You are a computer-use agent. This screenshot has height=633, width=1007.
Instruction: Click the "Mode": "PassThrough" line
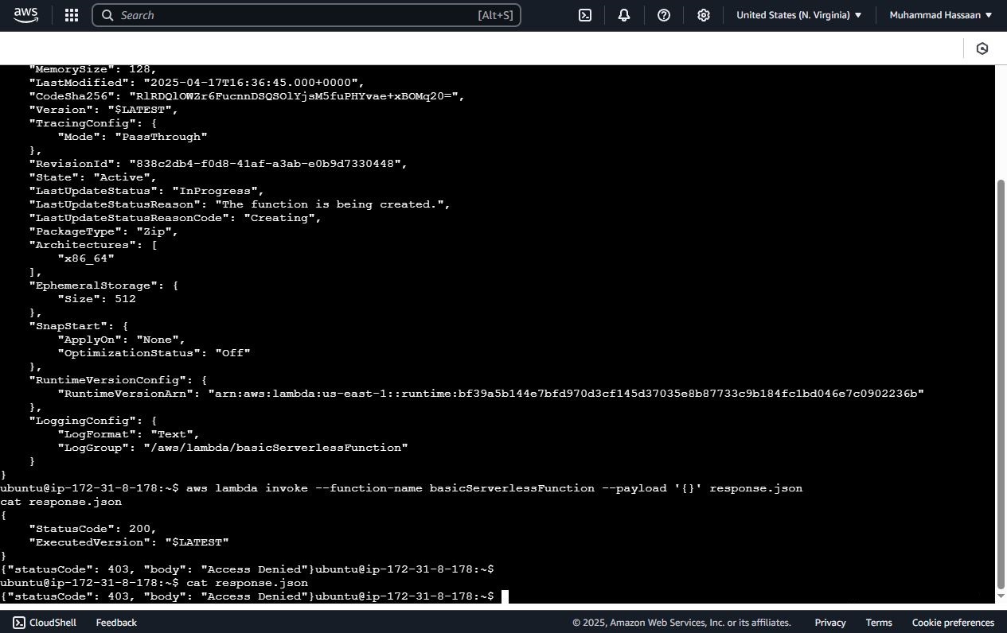click(132, 137)
